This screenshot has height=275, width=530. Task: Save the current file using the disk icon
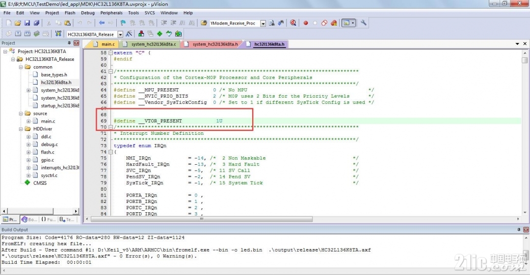click(27, 23)
